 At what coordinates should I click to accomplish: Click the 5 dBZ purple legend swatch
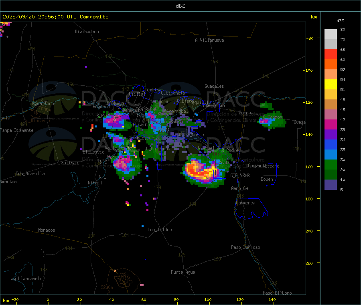click(x=331, y=185)
